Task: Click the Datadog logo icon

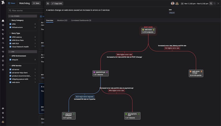Action: [x=3, y=3]
